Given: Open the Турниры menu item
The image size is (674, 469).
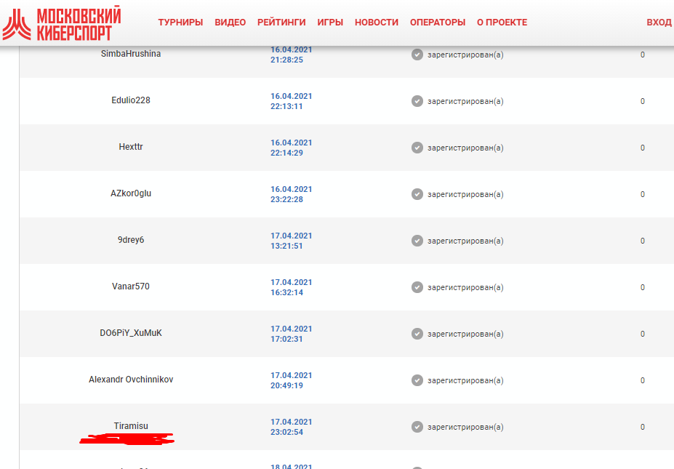Looking at the screenshot, I should tap(180, 23).
